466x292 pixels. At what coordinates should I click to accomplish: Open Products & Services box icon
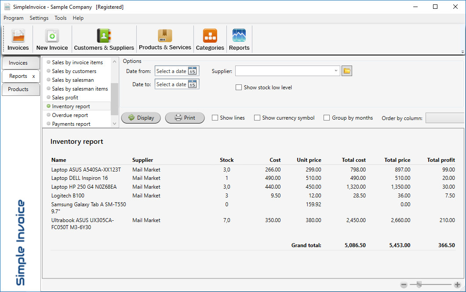(x=165, y=40)
